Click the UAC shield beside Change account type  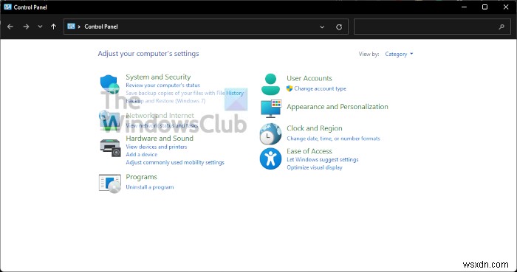pos(290,88)
